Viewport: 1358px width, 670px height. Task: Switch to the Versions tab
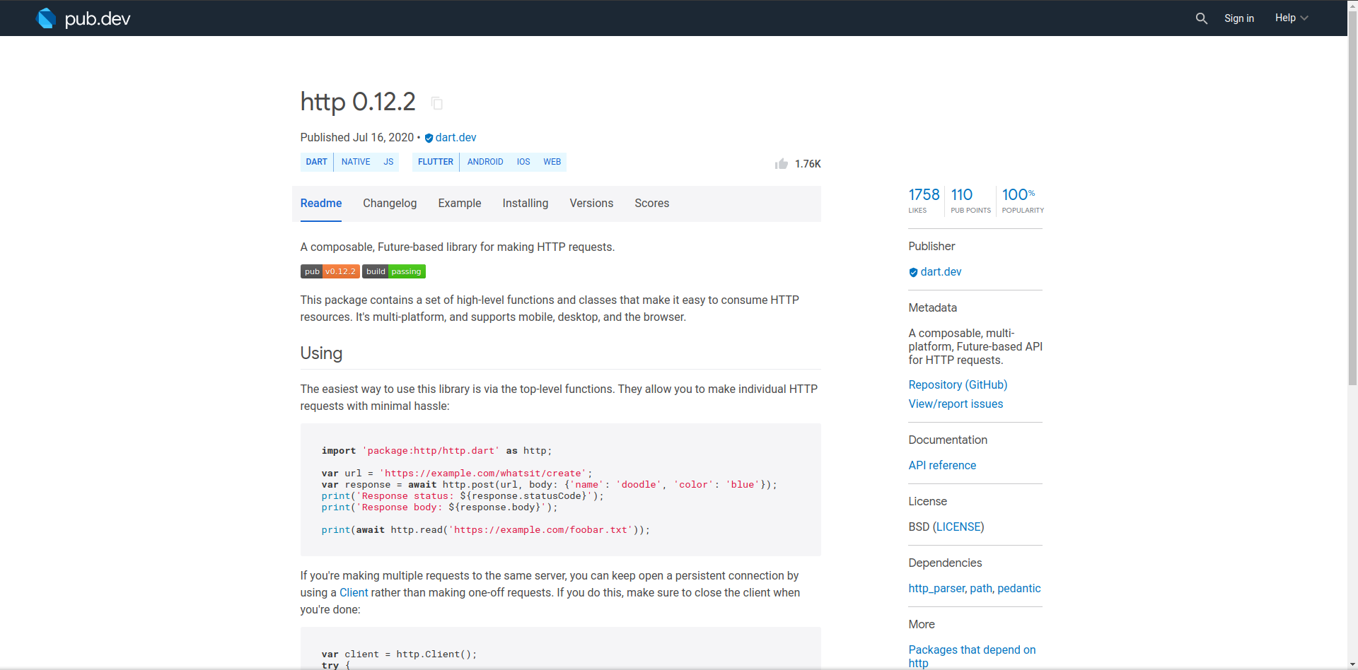(591, 204)
